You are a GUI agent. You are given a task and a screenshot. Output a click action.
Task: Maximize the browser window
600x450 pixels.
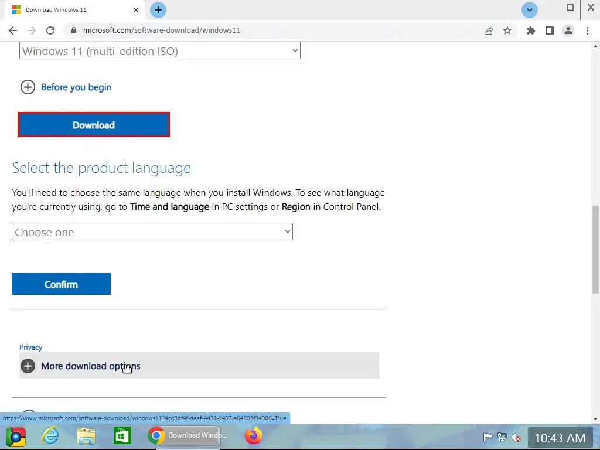[x=570, y=7]
